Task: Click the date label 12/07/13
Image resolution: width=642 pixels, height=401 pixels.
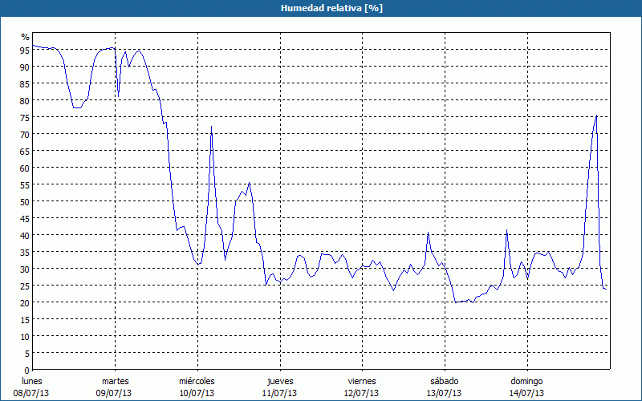Action: pos(362,393)
